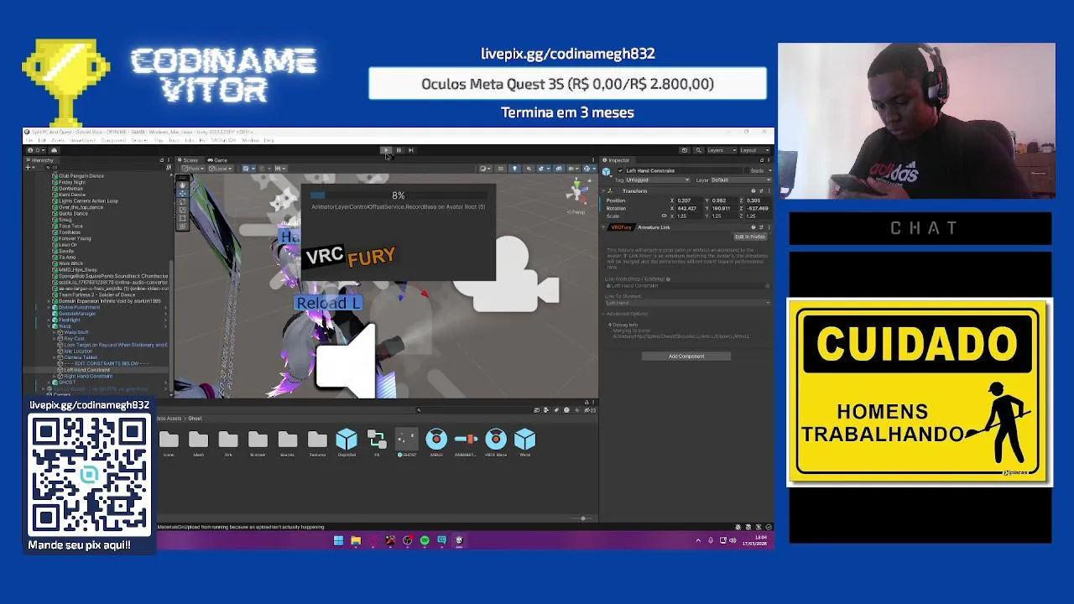This screenshot has width=1074, height=604.
Task: Click the Play button in Unity toolbar
Action: coord(386,150)
